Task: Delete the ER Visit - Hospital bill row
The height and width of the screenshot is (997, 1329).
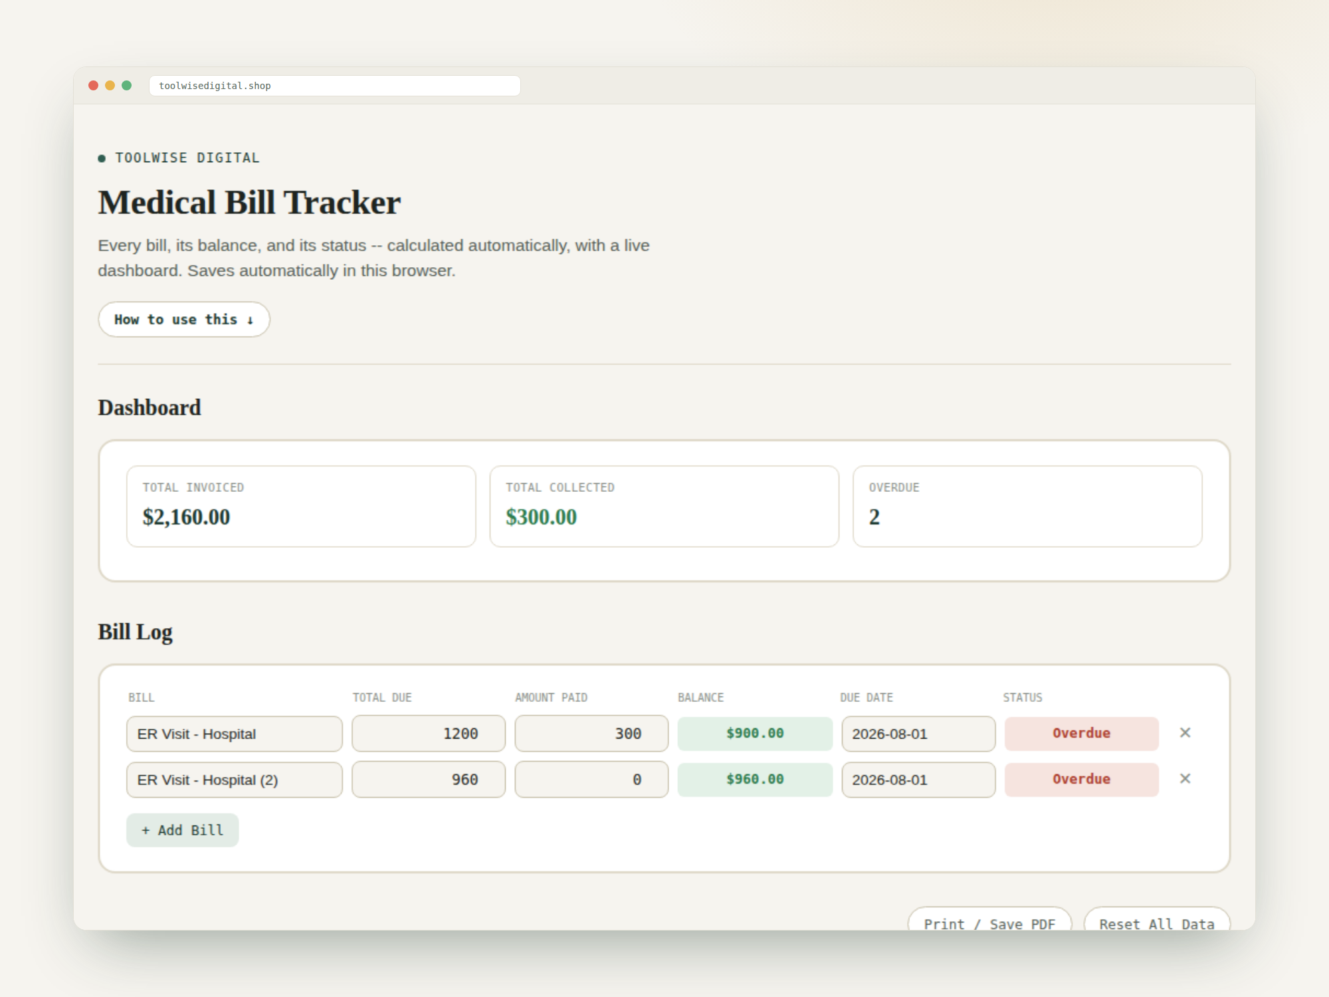Action: [1185, 732]
